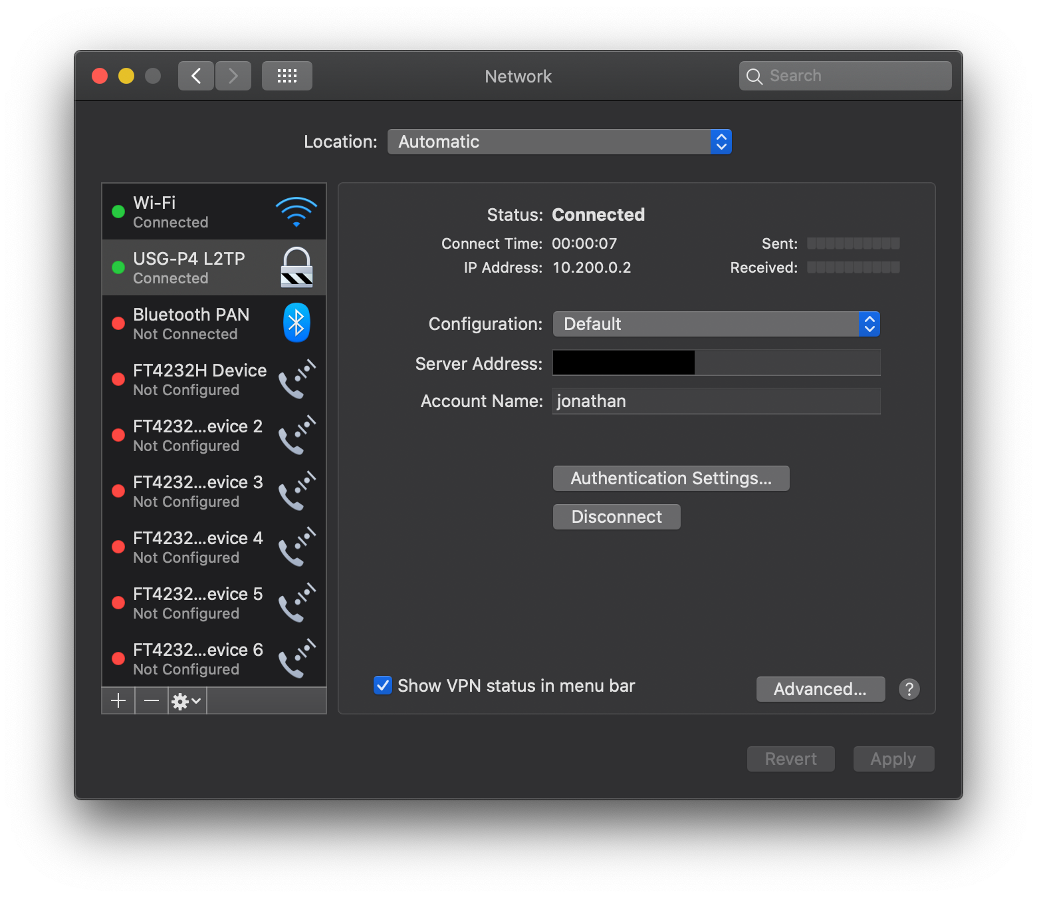1037x898 pixels.
Task: Open Advanced network options
Action: (820, 689)
